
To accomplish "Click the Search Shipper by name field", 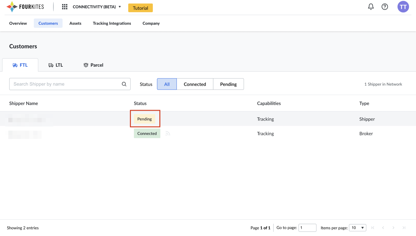I will [x=65, y=84].
